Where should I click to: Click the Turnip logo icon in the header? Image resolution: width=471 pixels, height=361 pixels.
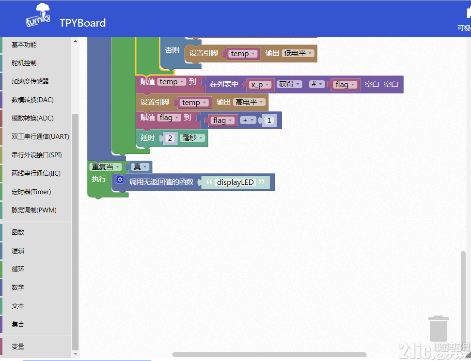click(x=38, y=15)
